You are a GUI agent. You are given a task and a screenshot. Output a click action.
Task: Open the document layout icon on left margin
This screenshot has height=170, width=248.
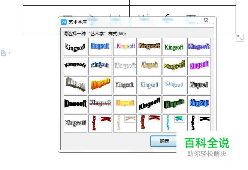click(x=3, y=53)
